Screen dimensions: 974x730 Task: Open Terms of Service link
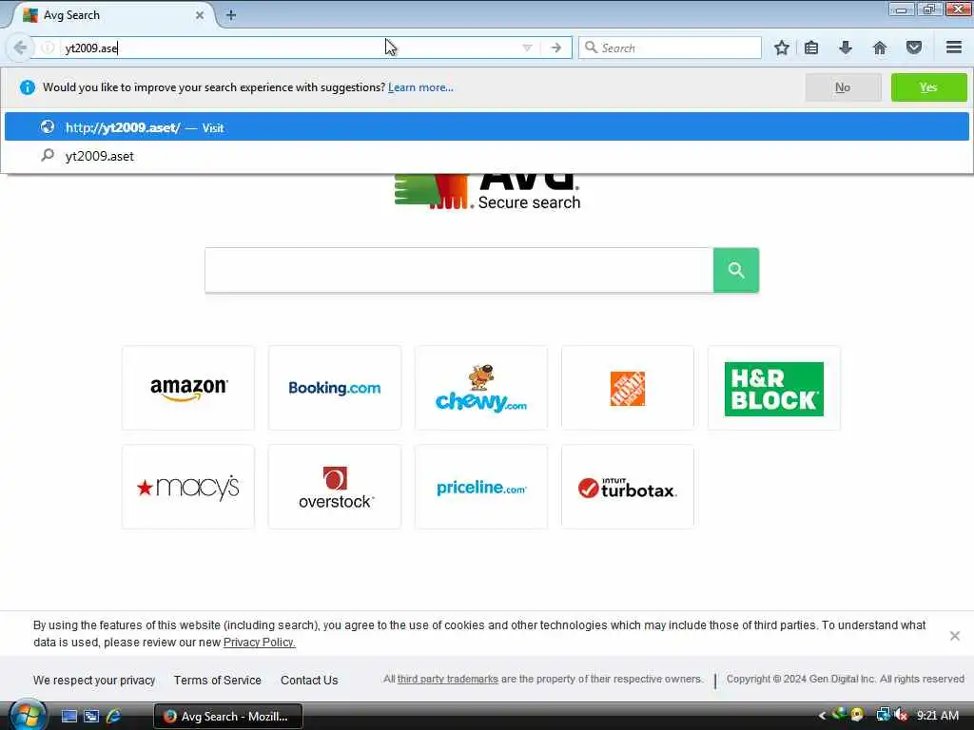218,681
